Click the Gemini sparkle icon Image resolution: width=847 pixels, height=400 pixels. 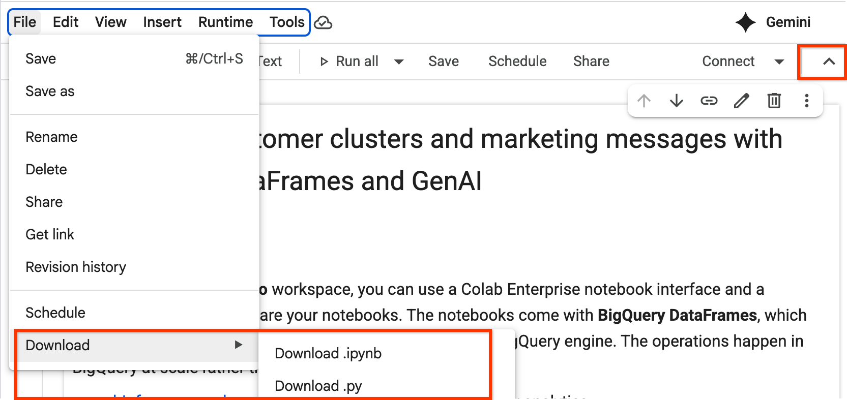pyautogui.click(x=745, y=22)
